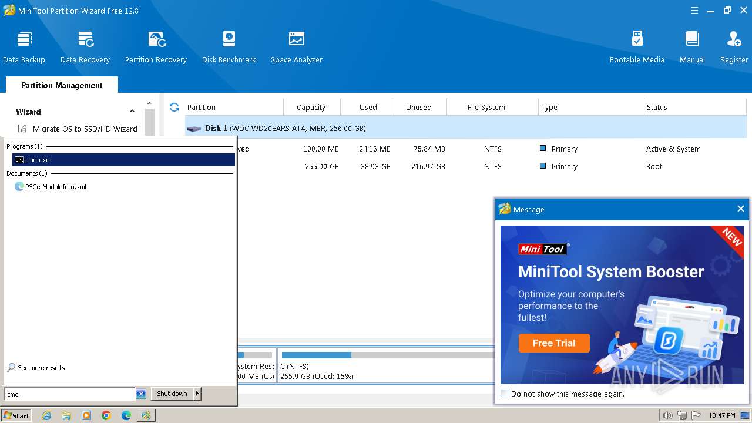The width and height of the screenshot is (752, 423).
Task: Open the Start menu button
Action: point(16,415)
